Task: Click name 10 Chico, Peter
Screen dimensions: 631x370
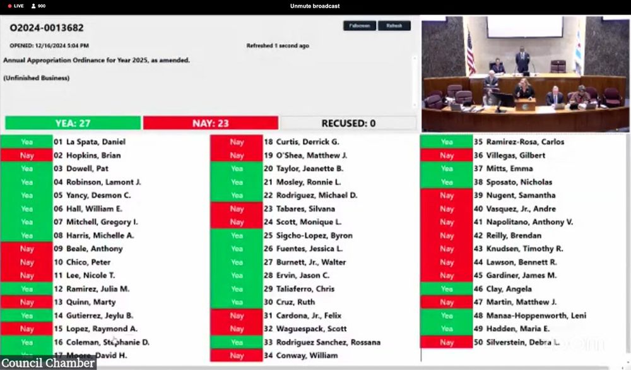Action: [x=82, y=262]
